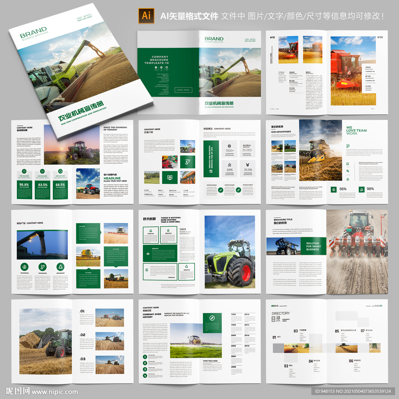The image size is (399, 399).
Task: Click 'AI矢量格式文件' headline text
Action: tap(189, 16)
